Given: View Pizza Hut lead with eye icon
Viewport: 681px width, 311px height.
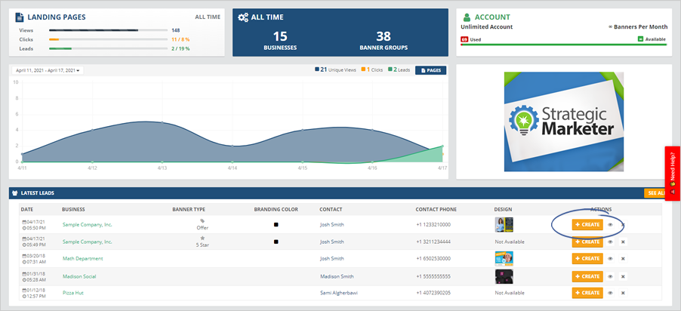Looking at the screenshot, I should pos(610,294).
